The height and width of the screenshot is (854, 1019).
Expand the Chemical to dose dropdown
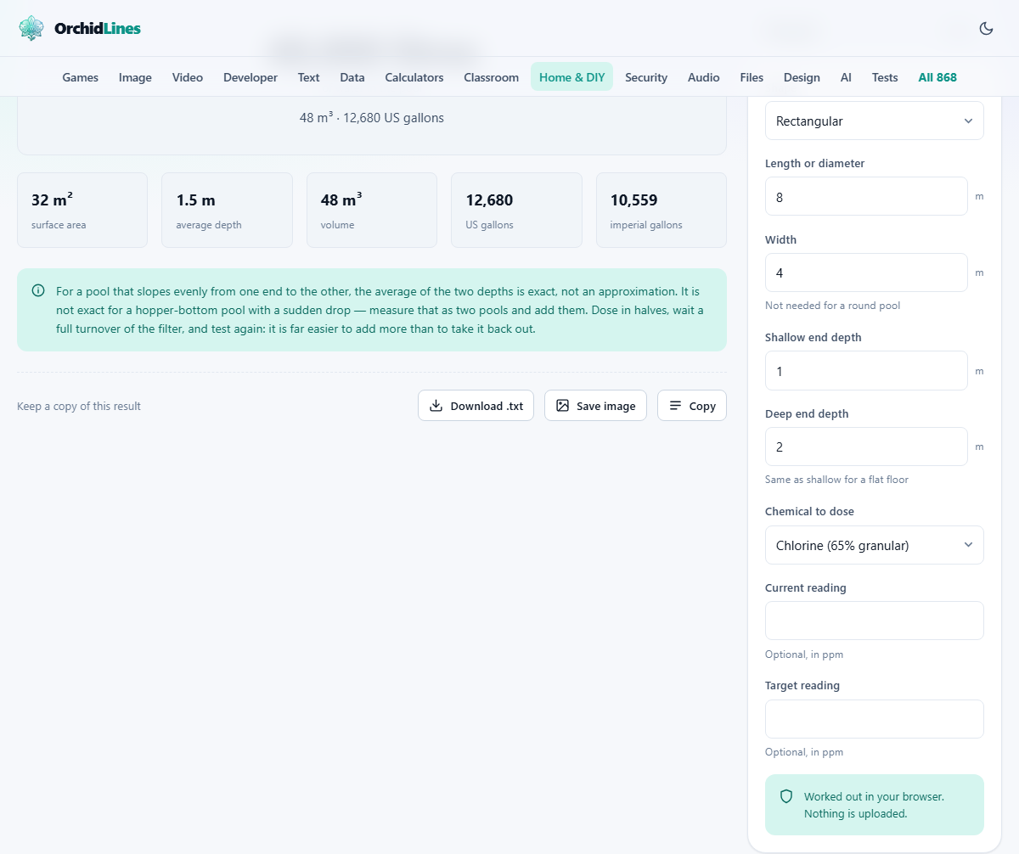[x=874, y=545]
